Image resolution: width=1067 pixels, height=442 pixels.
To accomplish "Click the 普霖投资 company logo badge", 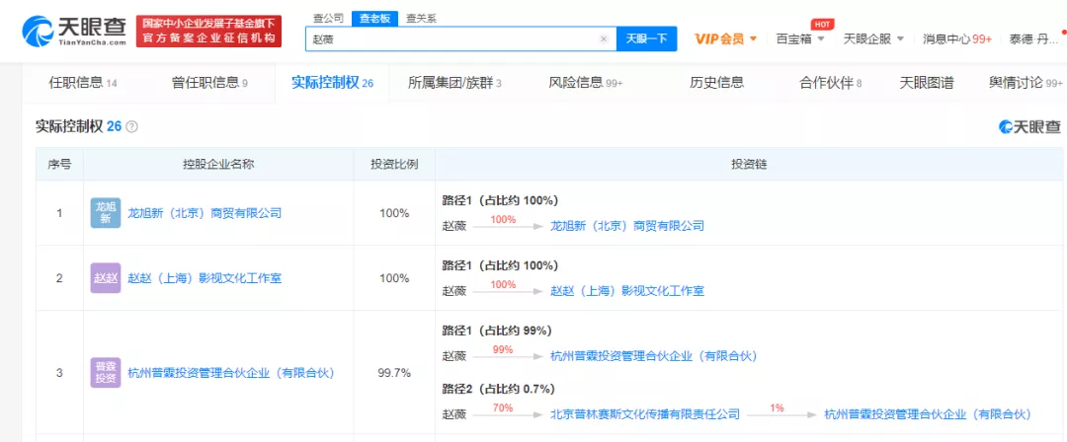I will coord(106,373).
